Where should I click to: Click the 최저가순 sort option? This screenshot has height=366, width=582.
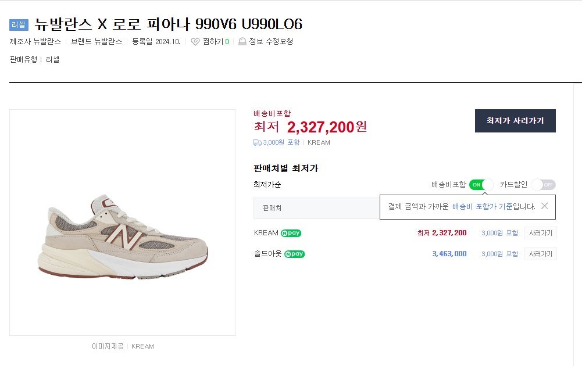coord(267,185)
